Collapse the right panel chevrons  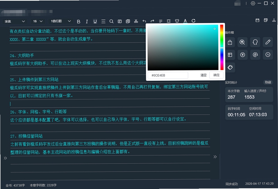click(x=215, y=157)
